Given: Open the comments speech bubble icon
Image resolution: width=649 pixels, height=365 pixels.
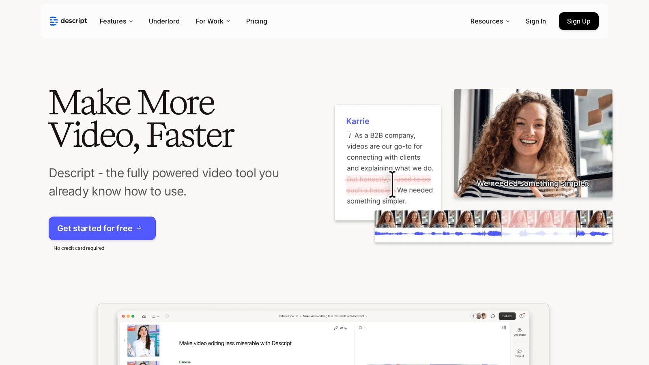Looking at the screenshot, I should [493, 316].
